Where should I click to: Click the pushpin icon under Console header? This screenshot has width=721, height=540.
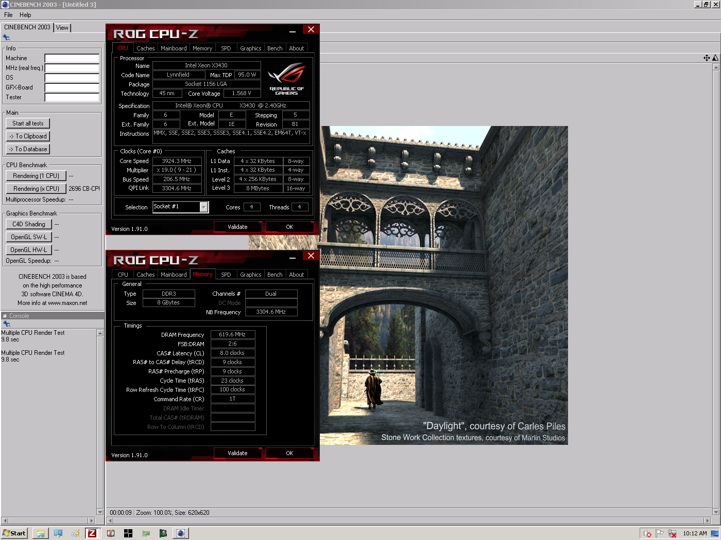6,324
